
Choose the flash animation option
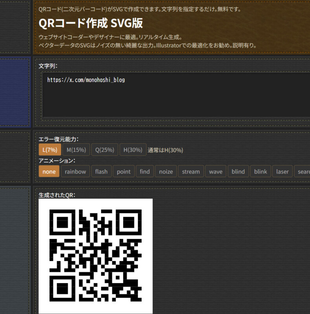click(x=101, y=172)
